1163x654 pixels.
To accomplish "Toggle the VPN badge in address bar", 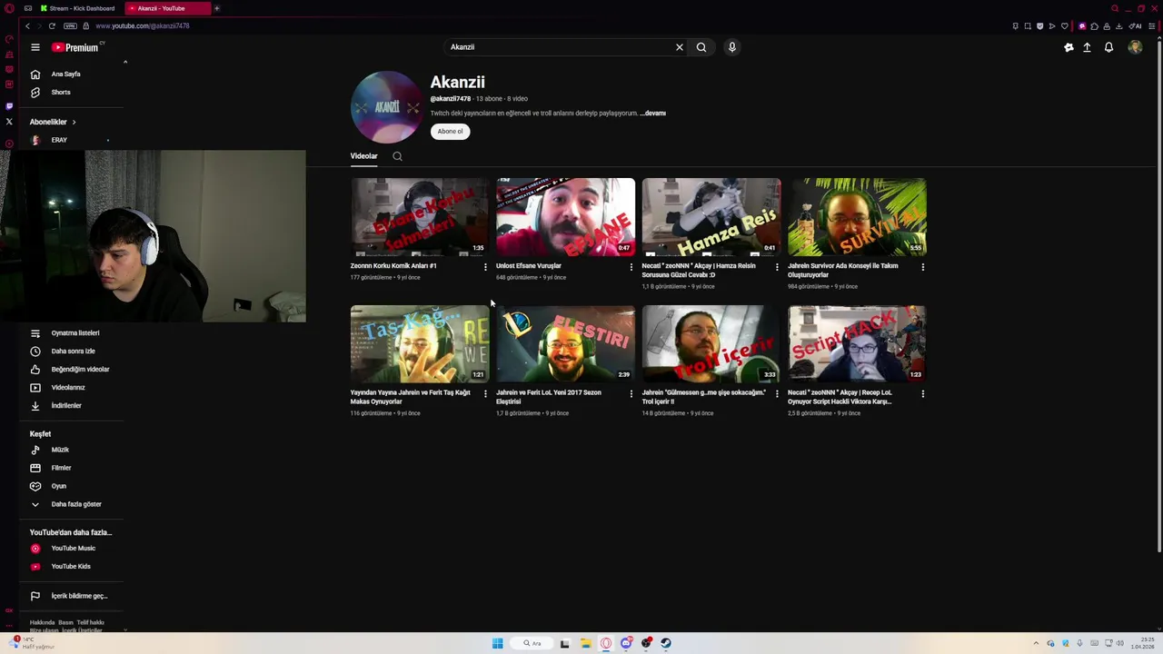I will 70,26.
